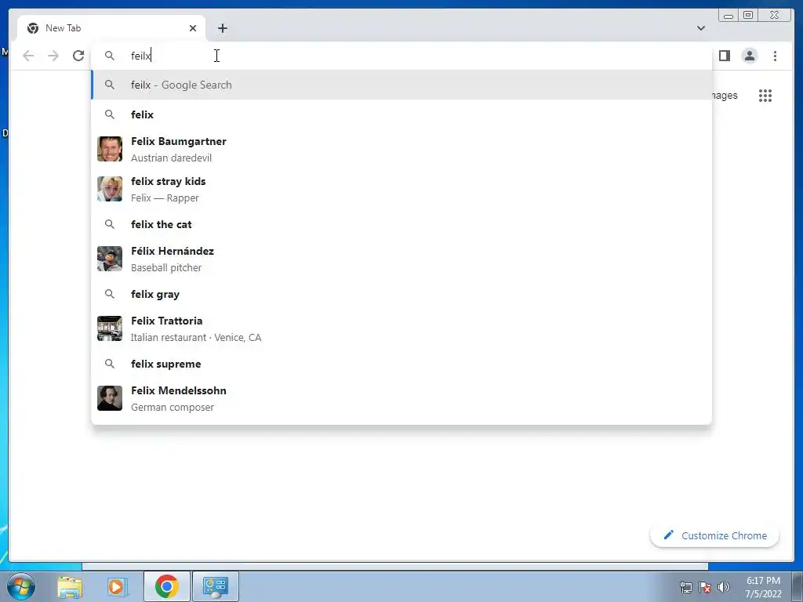Go back using the back arrow
Viewport: 803px width, 602px height.
[28, 56]
